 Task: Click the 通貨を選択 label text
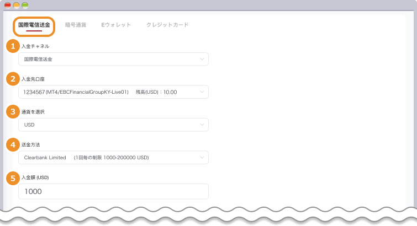pos(33,112)
